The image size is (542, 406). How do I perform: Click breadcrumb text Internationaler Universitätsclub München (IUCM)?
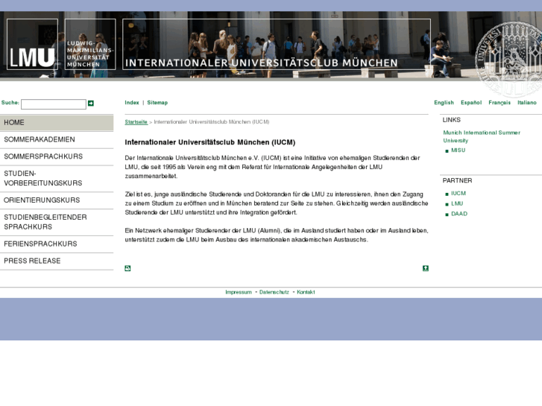(212, 122)
